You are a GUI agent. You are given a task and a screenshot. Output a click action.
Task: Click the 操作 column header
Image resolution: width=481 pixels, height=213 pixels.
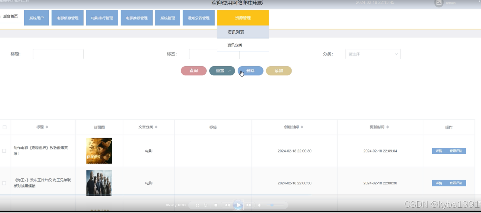coord(449,127)
